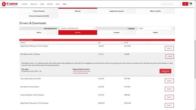Open the About menu
The height and width of the screenshot is (110, 196).
tap(58, 4)
